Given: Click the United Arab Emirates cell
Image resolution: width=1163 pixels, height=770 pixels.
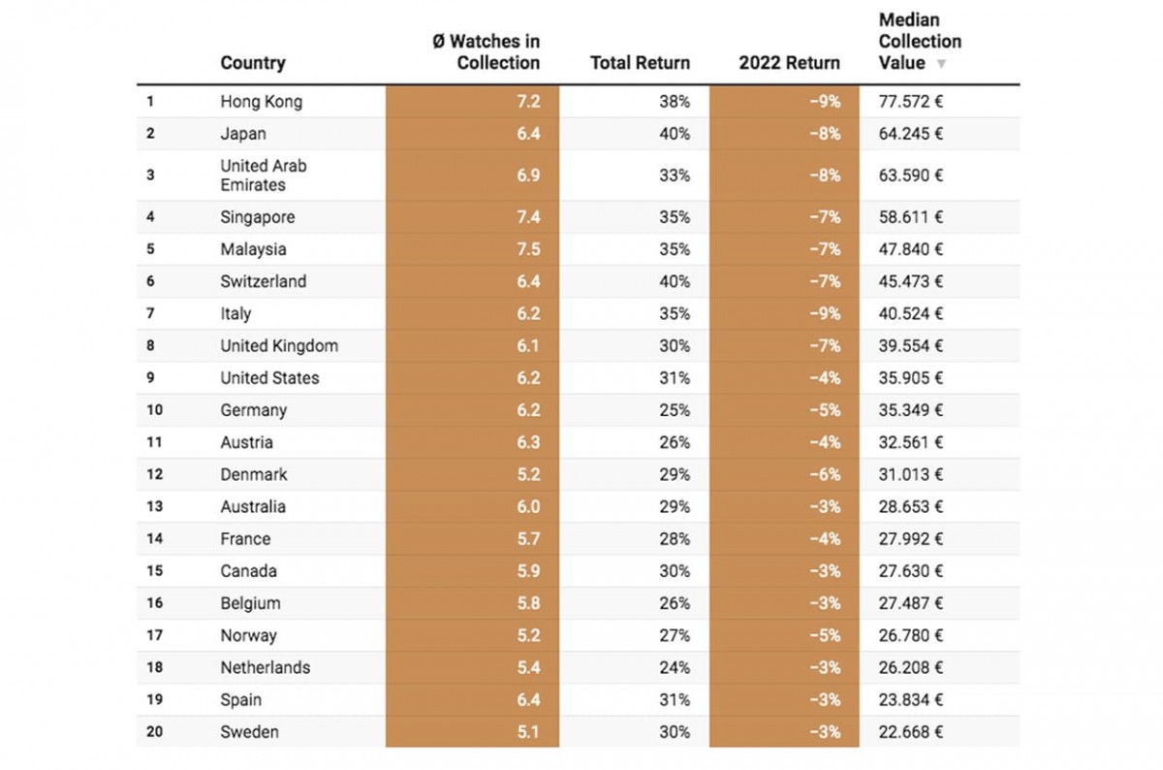Looking at the screenshot, I should coord(263,175).
